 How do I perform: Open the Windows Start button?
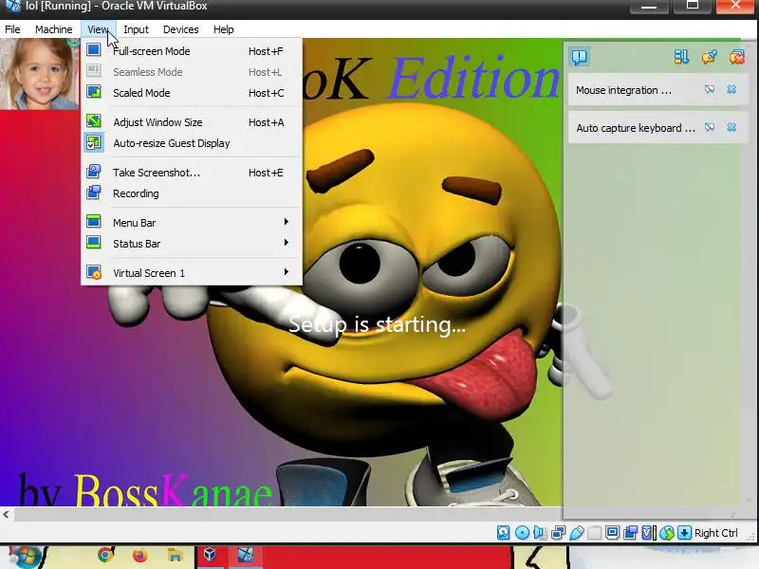coord(25,557)
